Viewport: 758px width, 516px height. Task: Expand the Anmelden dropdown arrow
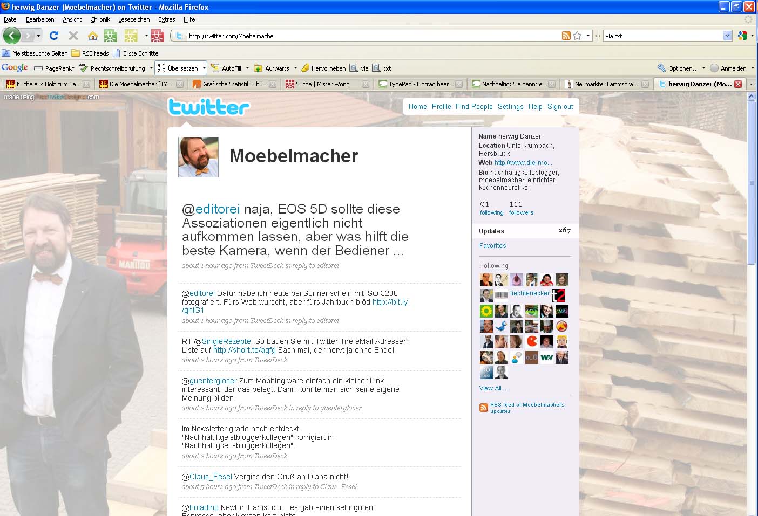point(753,68)
